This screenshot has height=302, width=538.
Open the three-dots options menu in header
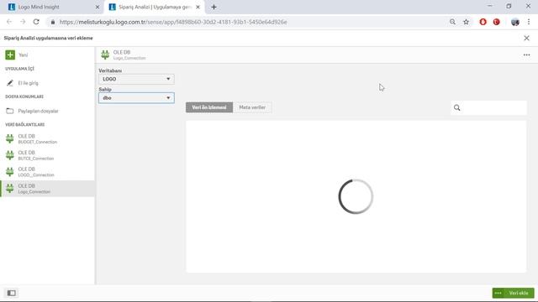tap(527, 55)
